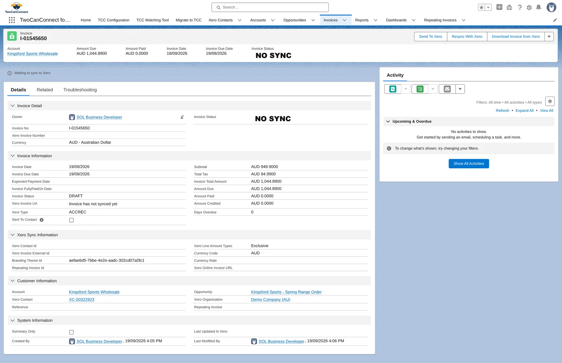562x363 pixels.
Task: Click the Guidance Center trailhead icon
Action: [x=509, y=7]
